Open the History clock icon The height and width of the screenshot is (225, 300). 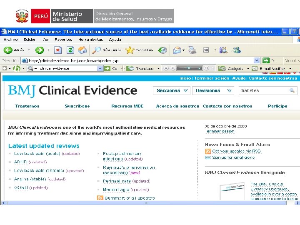pos(162,50)
